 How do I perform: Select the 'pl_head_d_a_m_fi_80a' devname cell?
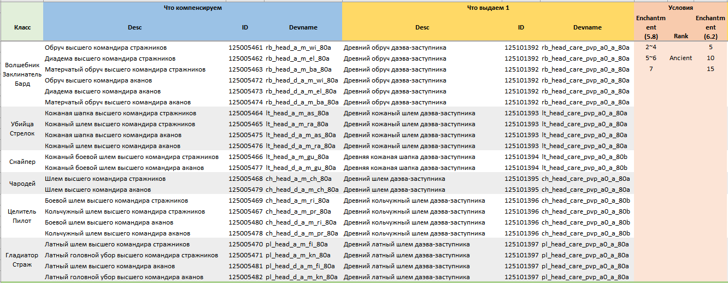(300, 266)
